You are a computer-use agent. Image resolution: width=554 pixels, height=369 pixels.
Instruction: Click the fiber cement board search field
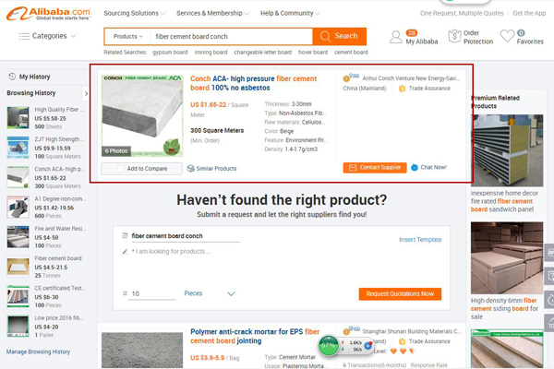pos(232,36)
